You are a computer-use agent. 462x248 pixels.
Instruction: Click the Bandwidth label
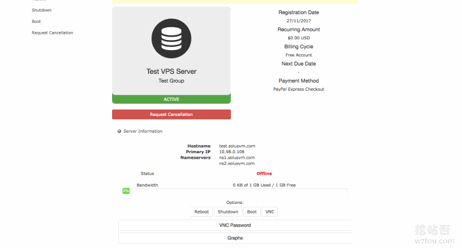click(147, 185)
